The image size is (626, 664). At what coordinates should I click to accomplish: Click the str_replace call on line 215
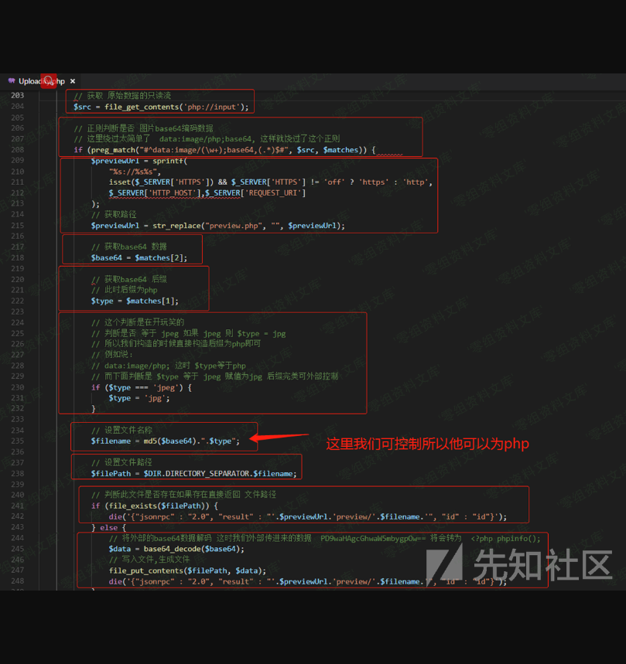pyautogui.click(x=173, y=226)
